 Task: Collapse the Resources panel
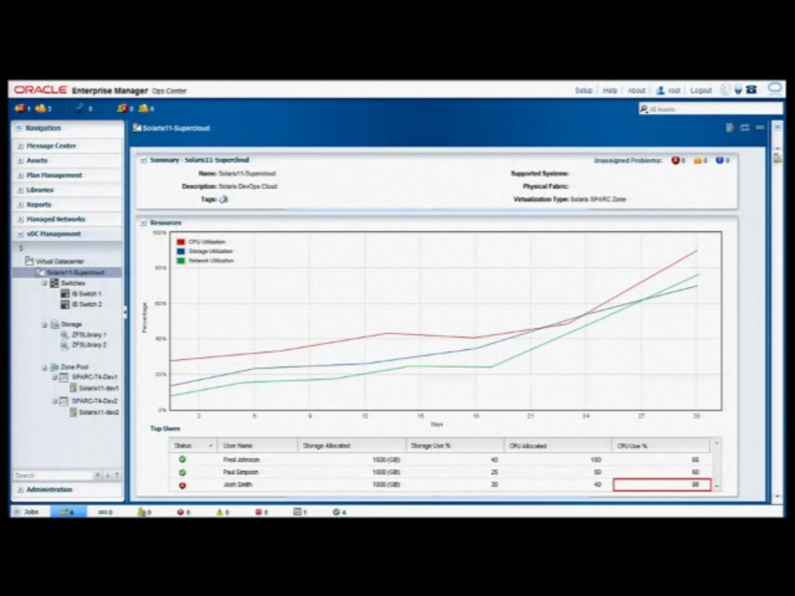pyautogui.click(x=144, y=223)
